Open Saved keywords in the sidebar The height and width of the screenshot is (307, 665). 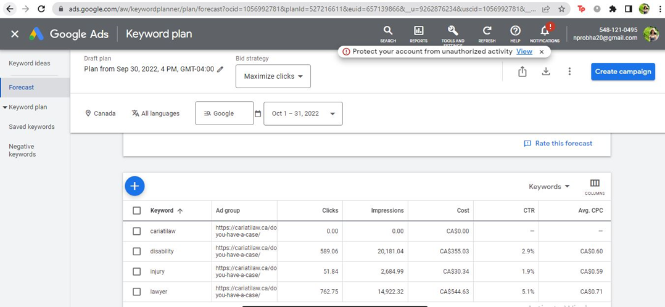(x=32, y=127)
